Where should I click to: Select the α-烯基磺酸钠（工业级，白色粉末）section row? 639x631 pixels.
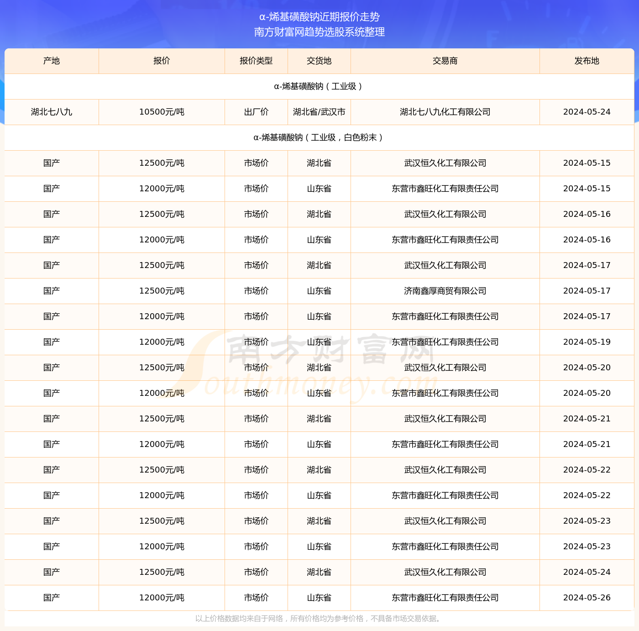[x=319, y=137]
